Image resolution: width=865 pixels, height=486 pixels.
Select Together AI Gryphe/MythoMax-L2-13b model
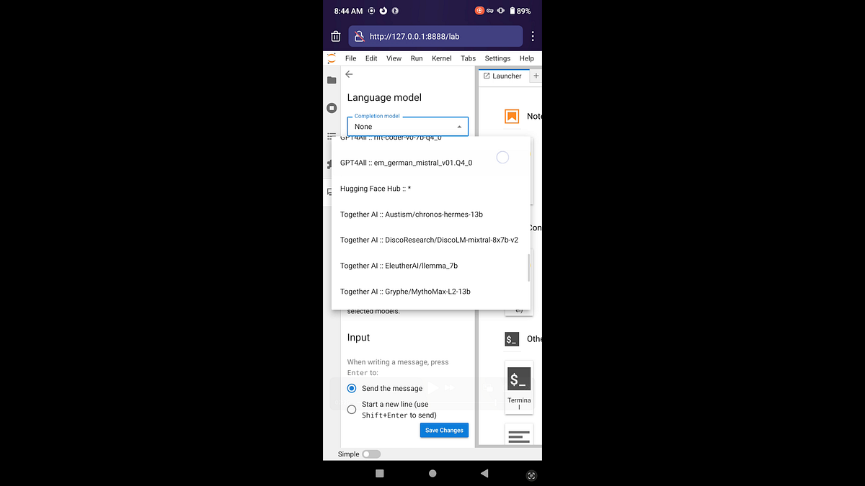pyautogui.click(x=404, y=291)
